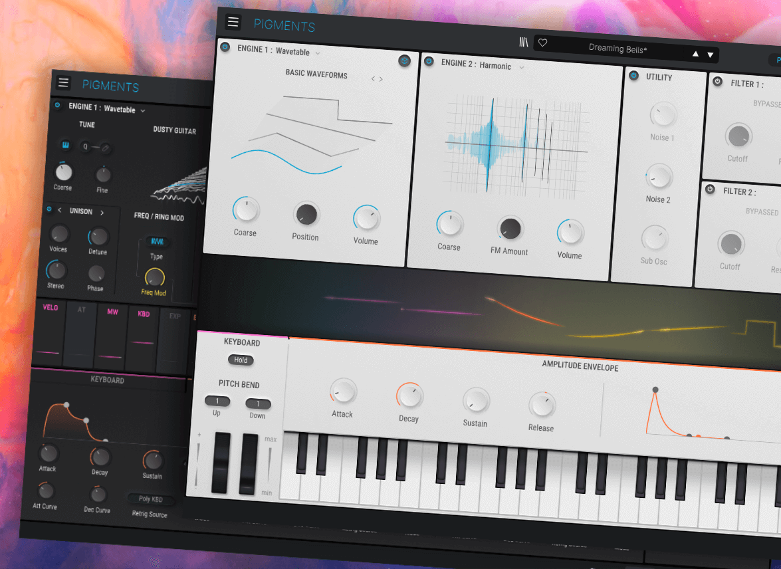Screen dimensions: 781x569
Task: Click the Fine tune knob in dark window
Action: (x=103, y=175)
